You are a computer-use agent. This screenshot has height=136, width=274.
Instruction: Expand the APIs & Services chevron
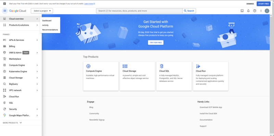click(x=37, y=40)
